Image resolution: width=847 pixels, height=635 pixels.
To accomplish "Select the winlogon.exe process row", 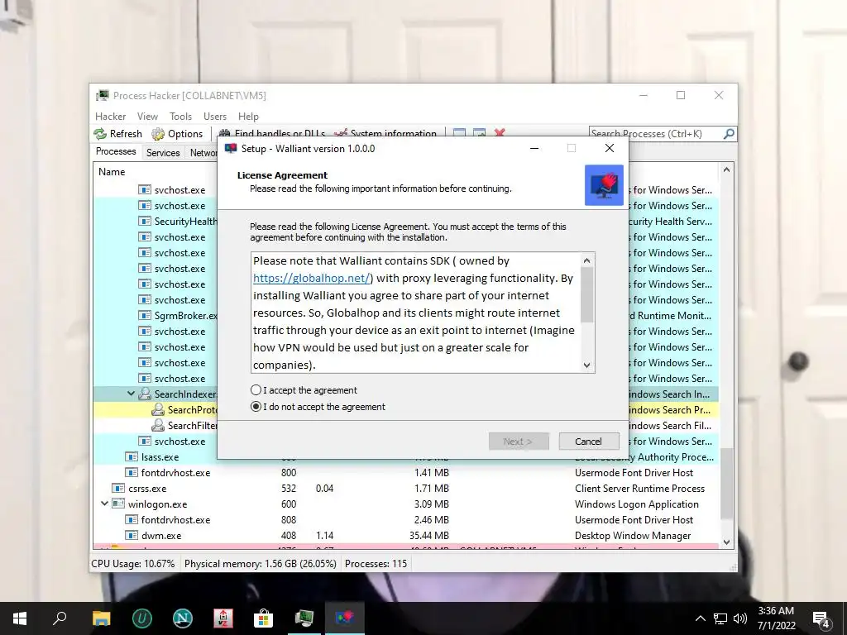I will (405, 504).
